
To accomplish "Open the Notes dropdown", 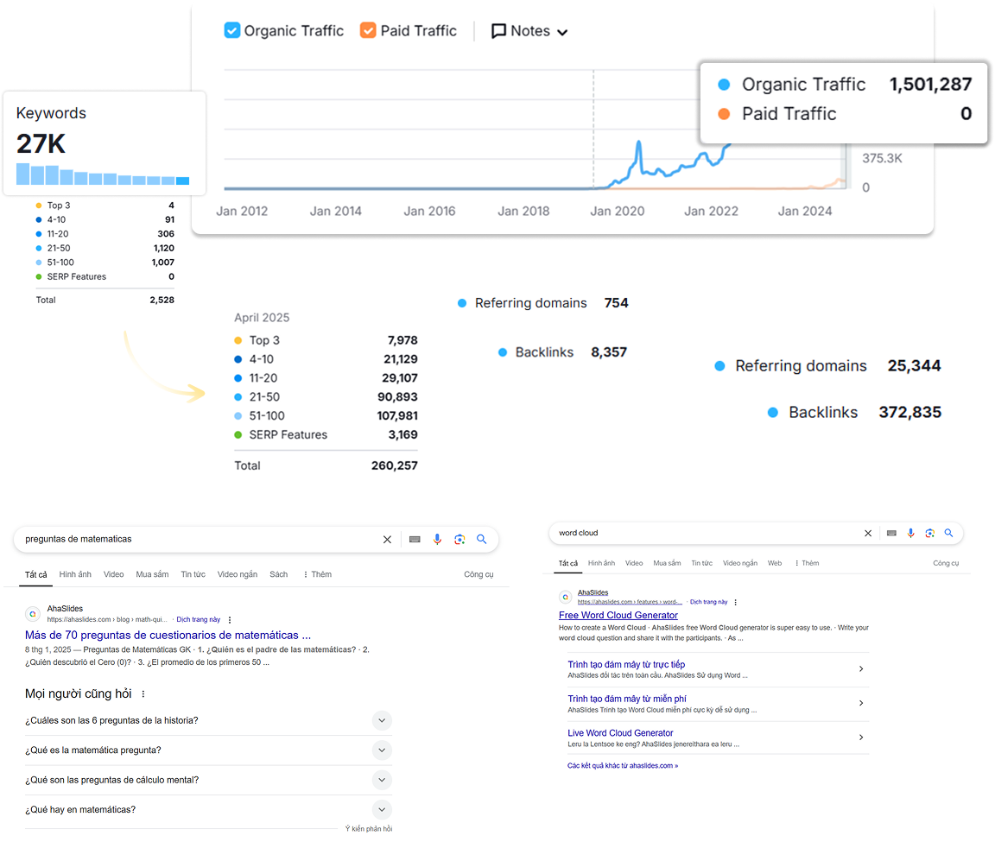I will [529, 31].
